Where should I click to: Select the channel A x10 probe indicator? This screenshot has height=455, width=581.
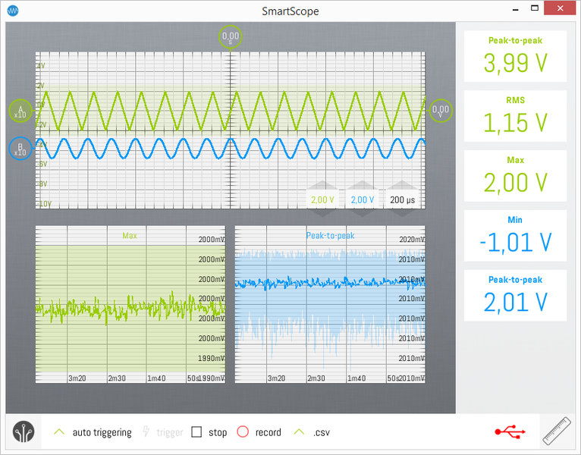click(x=20, y=111)
